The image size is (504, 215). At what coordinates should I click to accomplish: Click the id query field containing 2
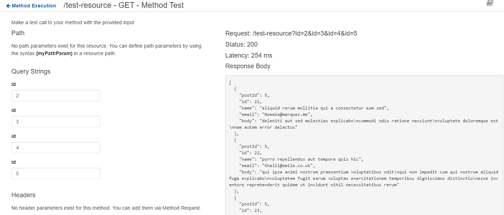[x=56, y=96]
